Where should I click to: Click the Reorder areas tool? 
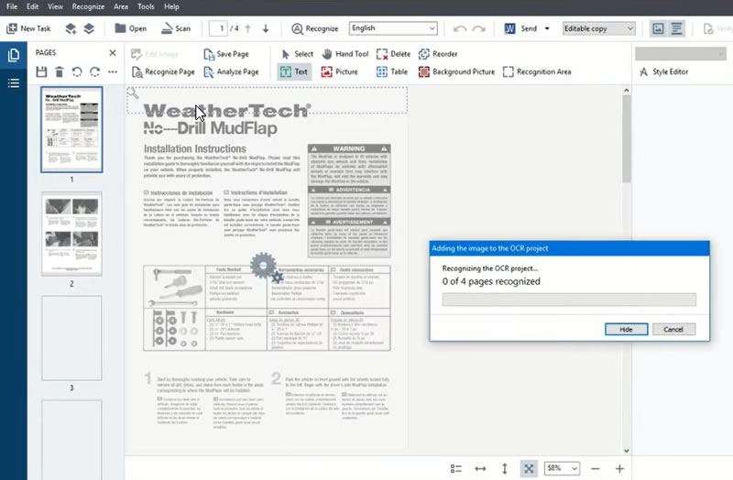point(438,54)
